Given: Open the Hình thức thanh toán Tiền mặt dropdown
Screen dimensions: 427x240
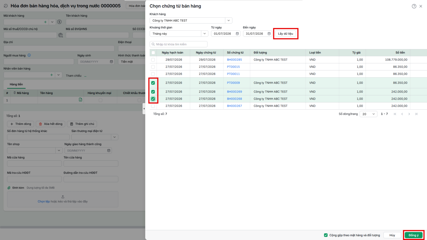Looking at the screenshot, I should click(x=132, y=62).
